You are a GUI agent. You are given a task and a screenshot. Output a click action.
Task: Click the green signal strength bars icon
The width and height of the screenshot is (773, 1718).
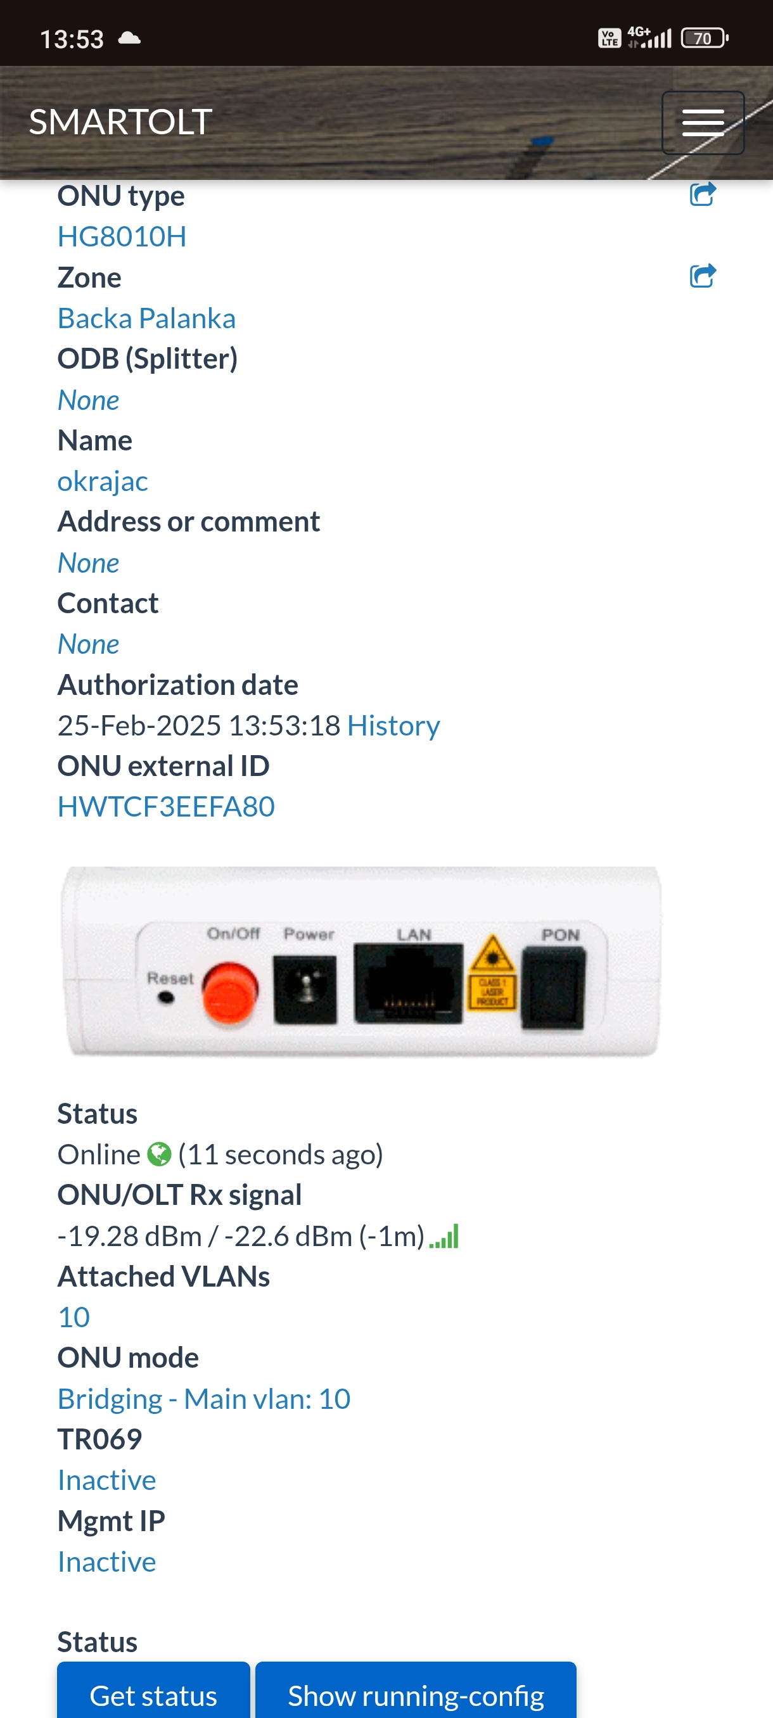pos(444,1236)
